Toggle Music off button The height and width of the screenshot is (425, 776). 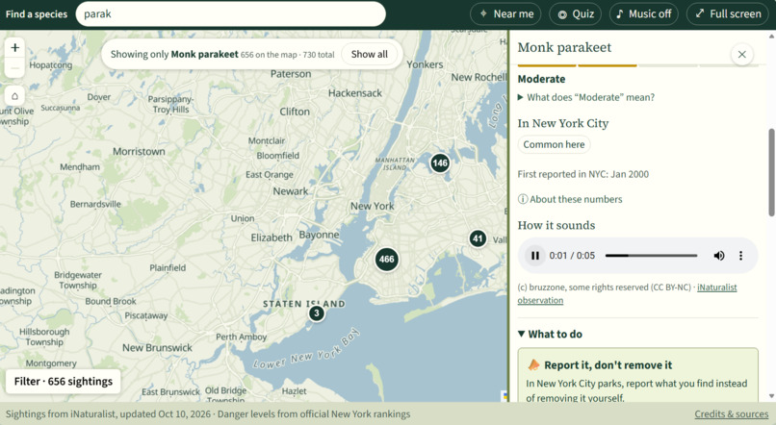(643, 13)
